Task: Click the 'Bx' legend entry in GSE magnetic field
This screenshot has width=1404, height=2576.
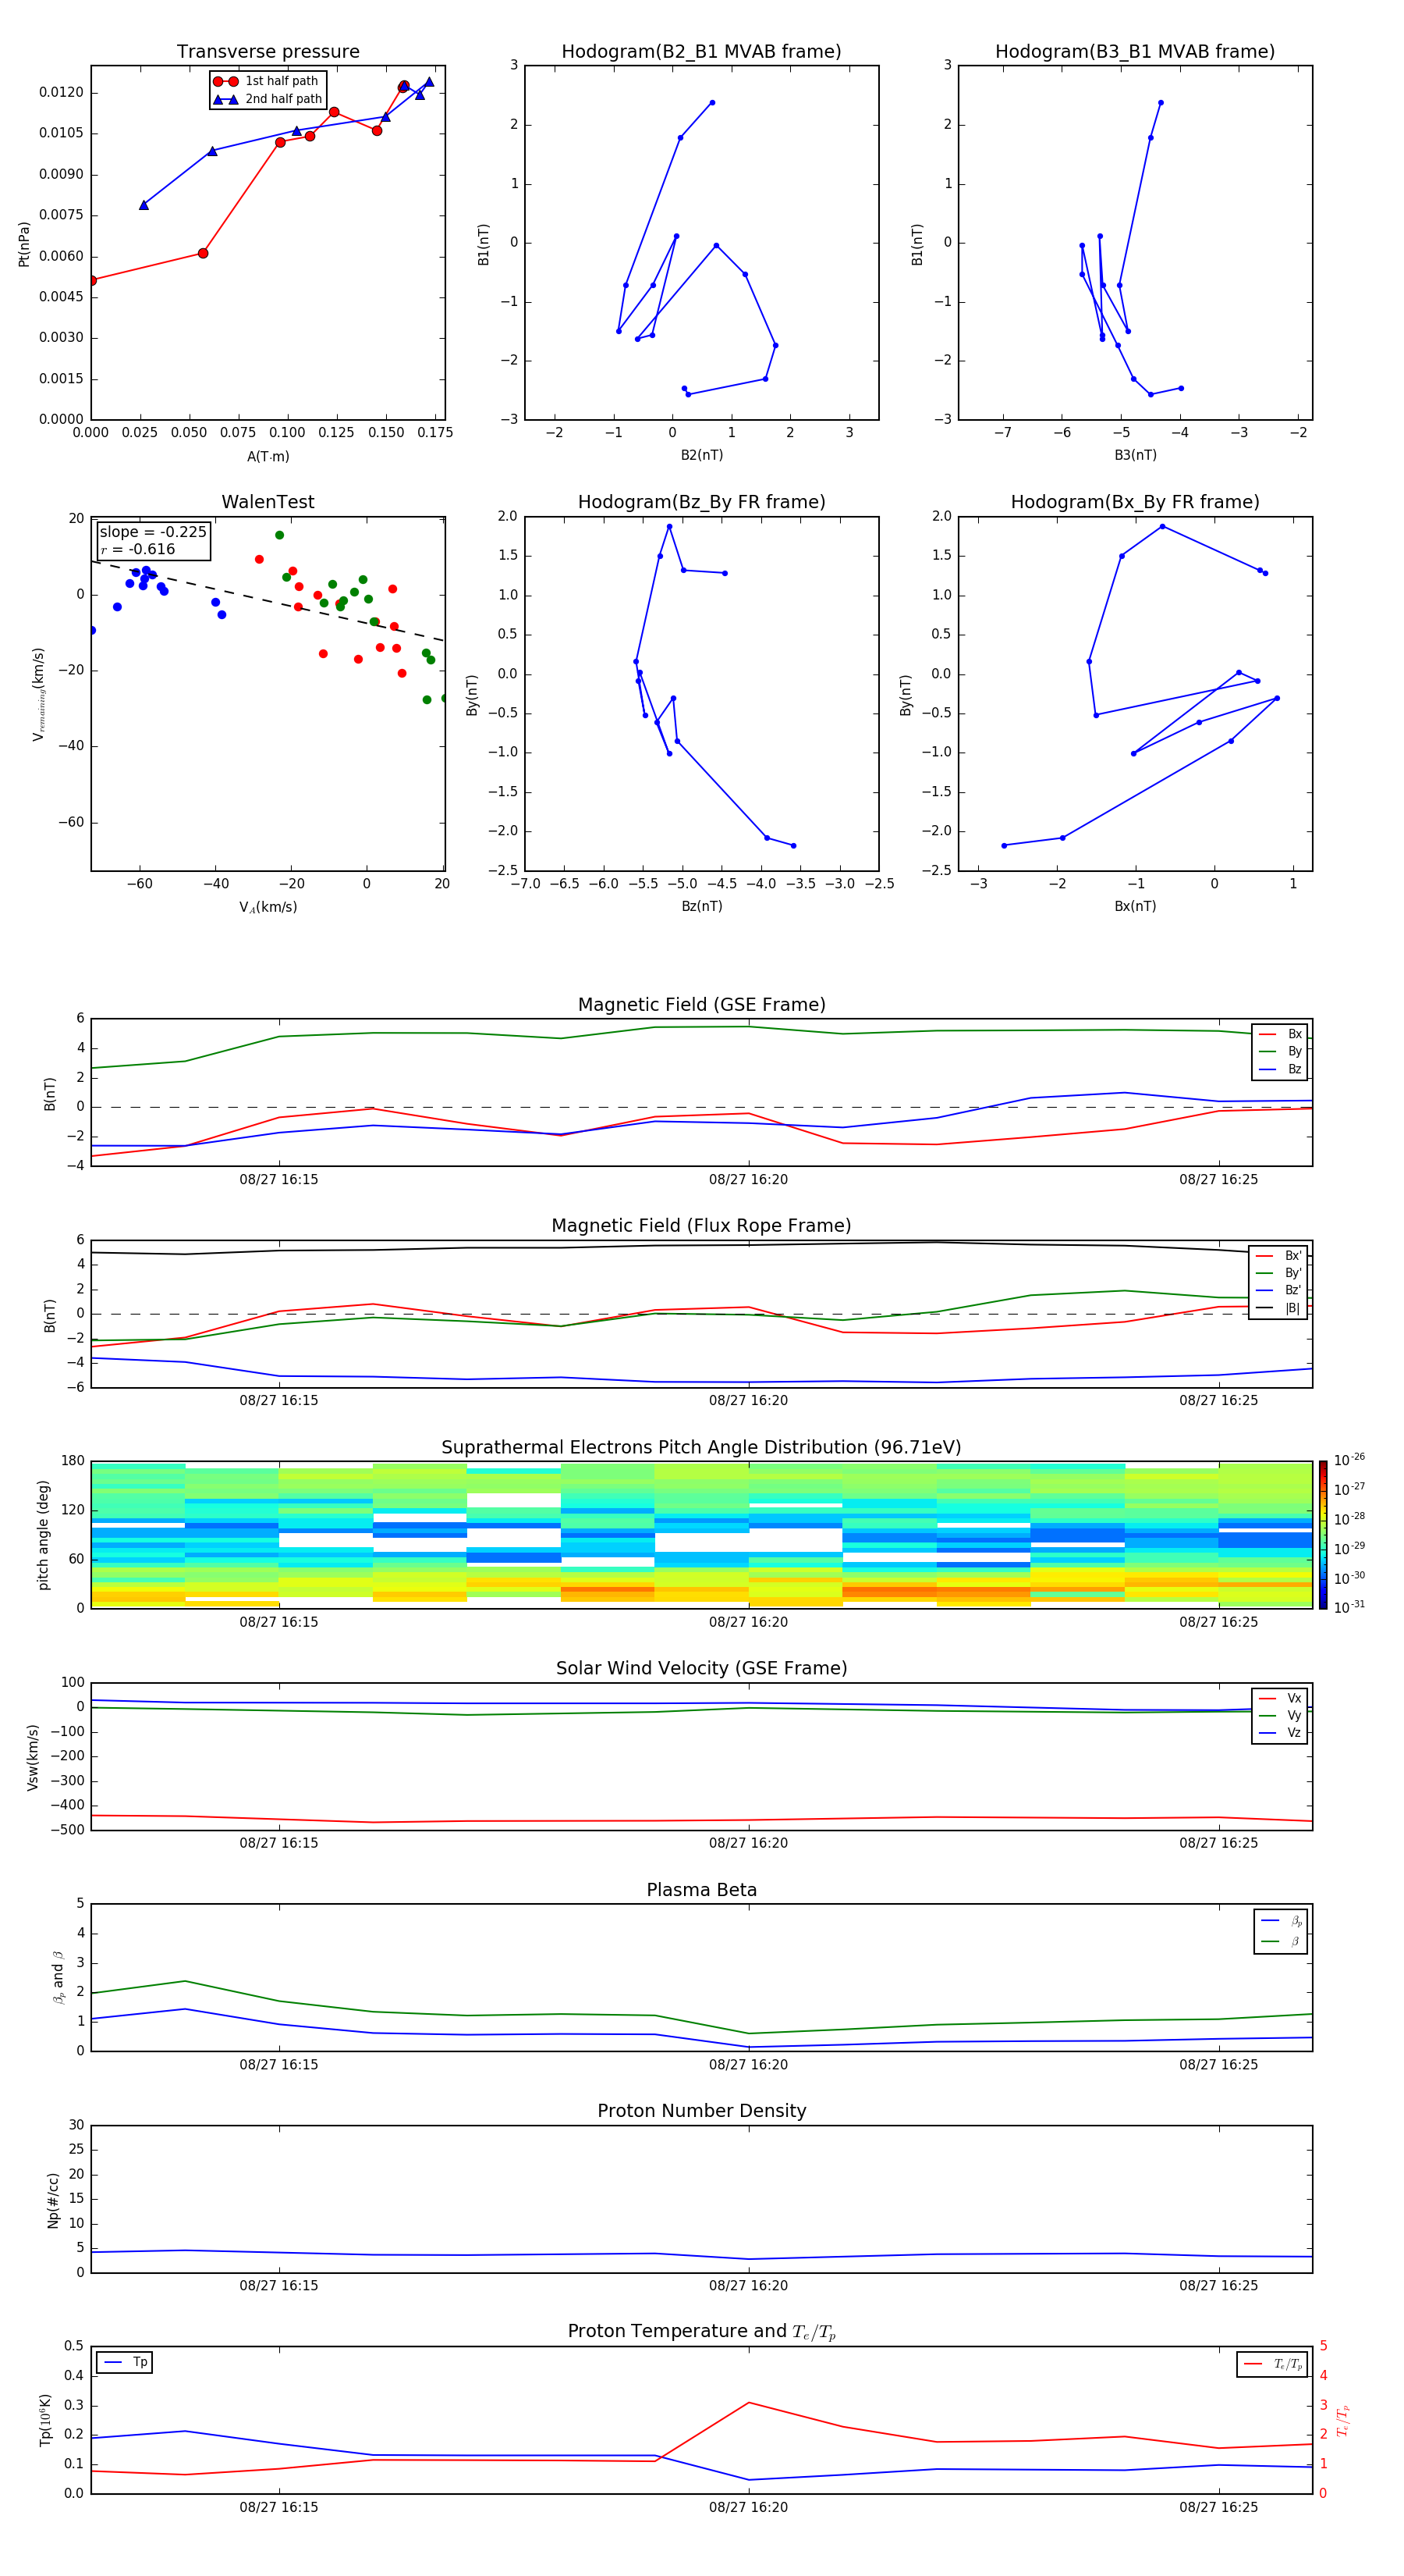Action: [x=1280, y=1034]
